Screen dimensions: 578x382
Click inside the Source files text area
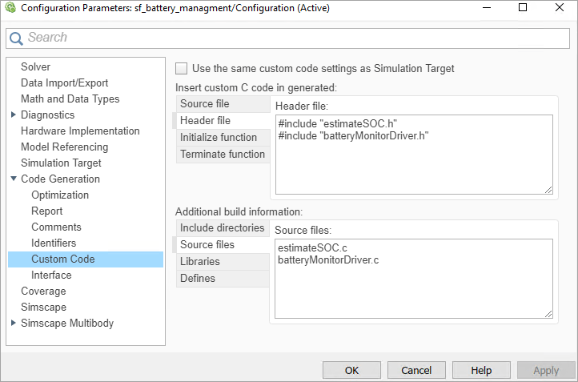tap(414, 279)
